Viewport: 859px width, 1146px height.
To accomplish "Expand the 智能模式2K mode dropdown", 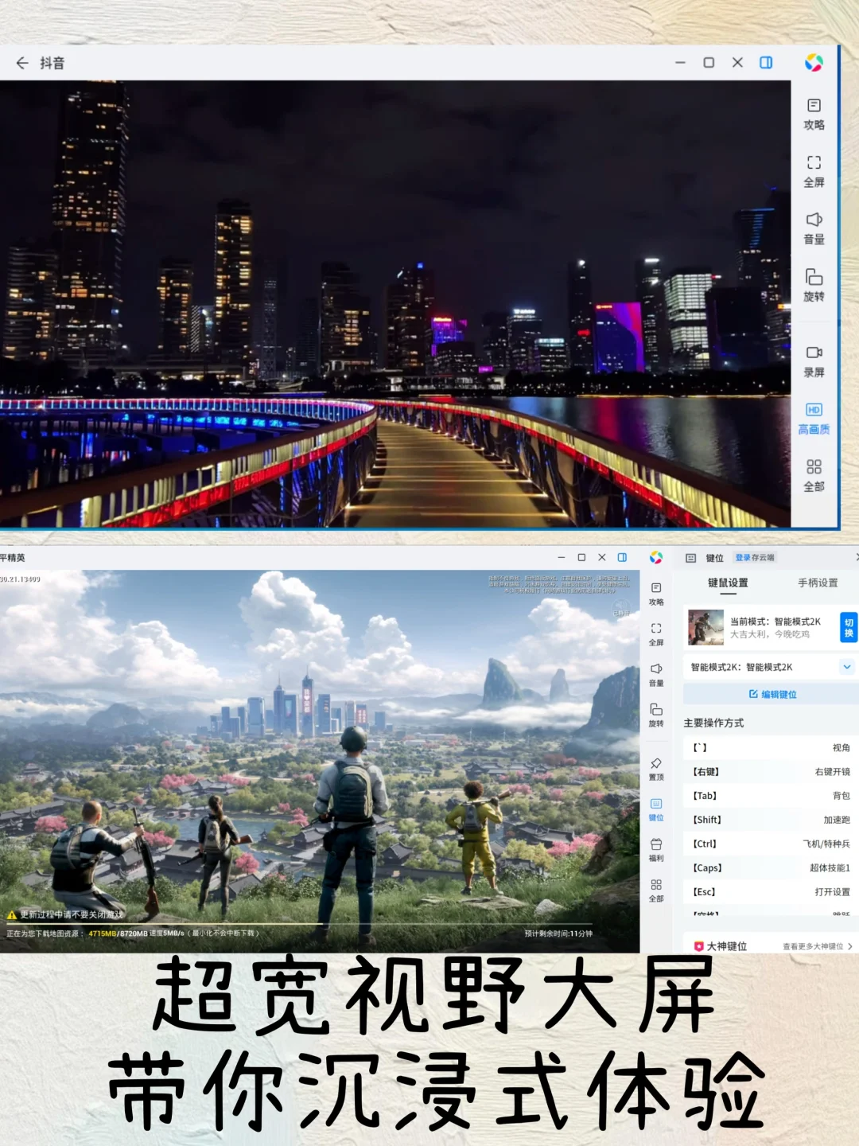I will pos(845,667).
